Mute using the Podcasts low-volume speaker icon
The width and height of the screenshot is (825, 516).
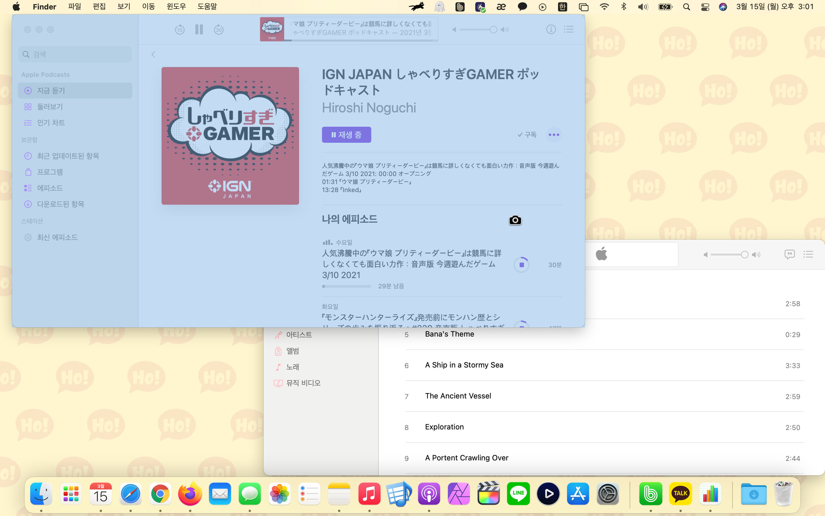click(454, 30)
